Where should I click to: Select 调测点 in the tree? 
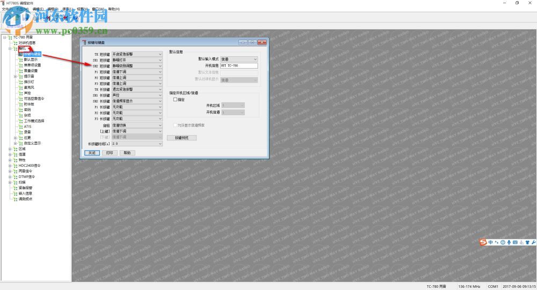click(25, 199)
